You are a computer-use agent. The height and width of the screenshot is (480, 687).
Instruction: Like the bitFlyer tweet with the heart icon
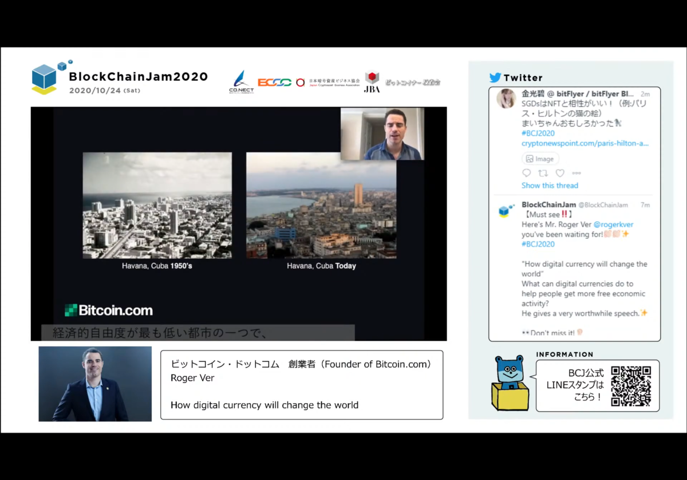560,173
